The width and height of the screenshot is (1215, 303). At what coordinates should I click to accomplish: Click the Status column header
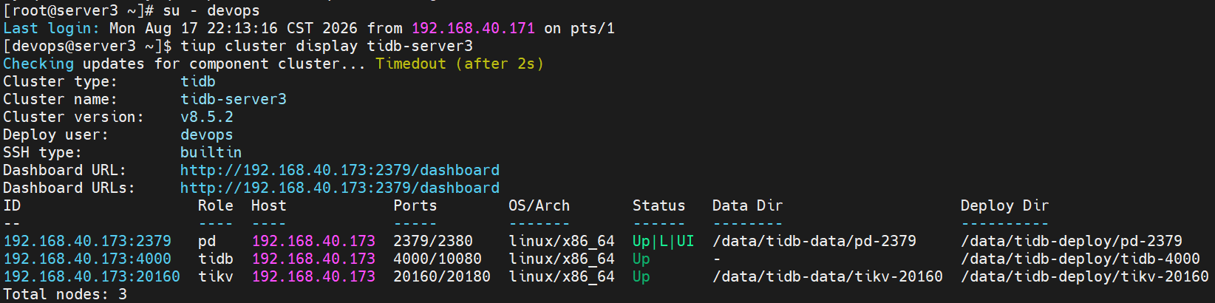pos(658,205)
